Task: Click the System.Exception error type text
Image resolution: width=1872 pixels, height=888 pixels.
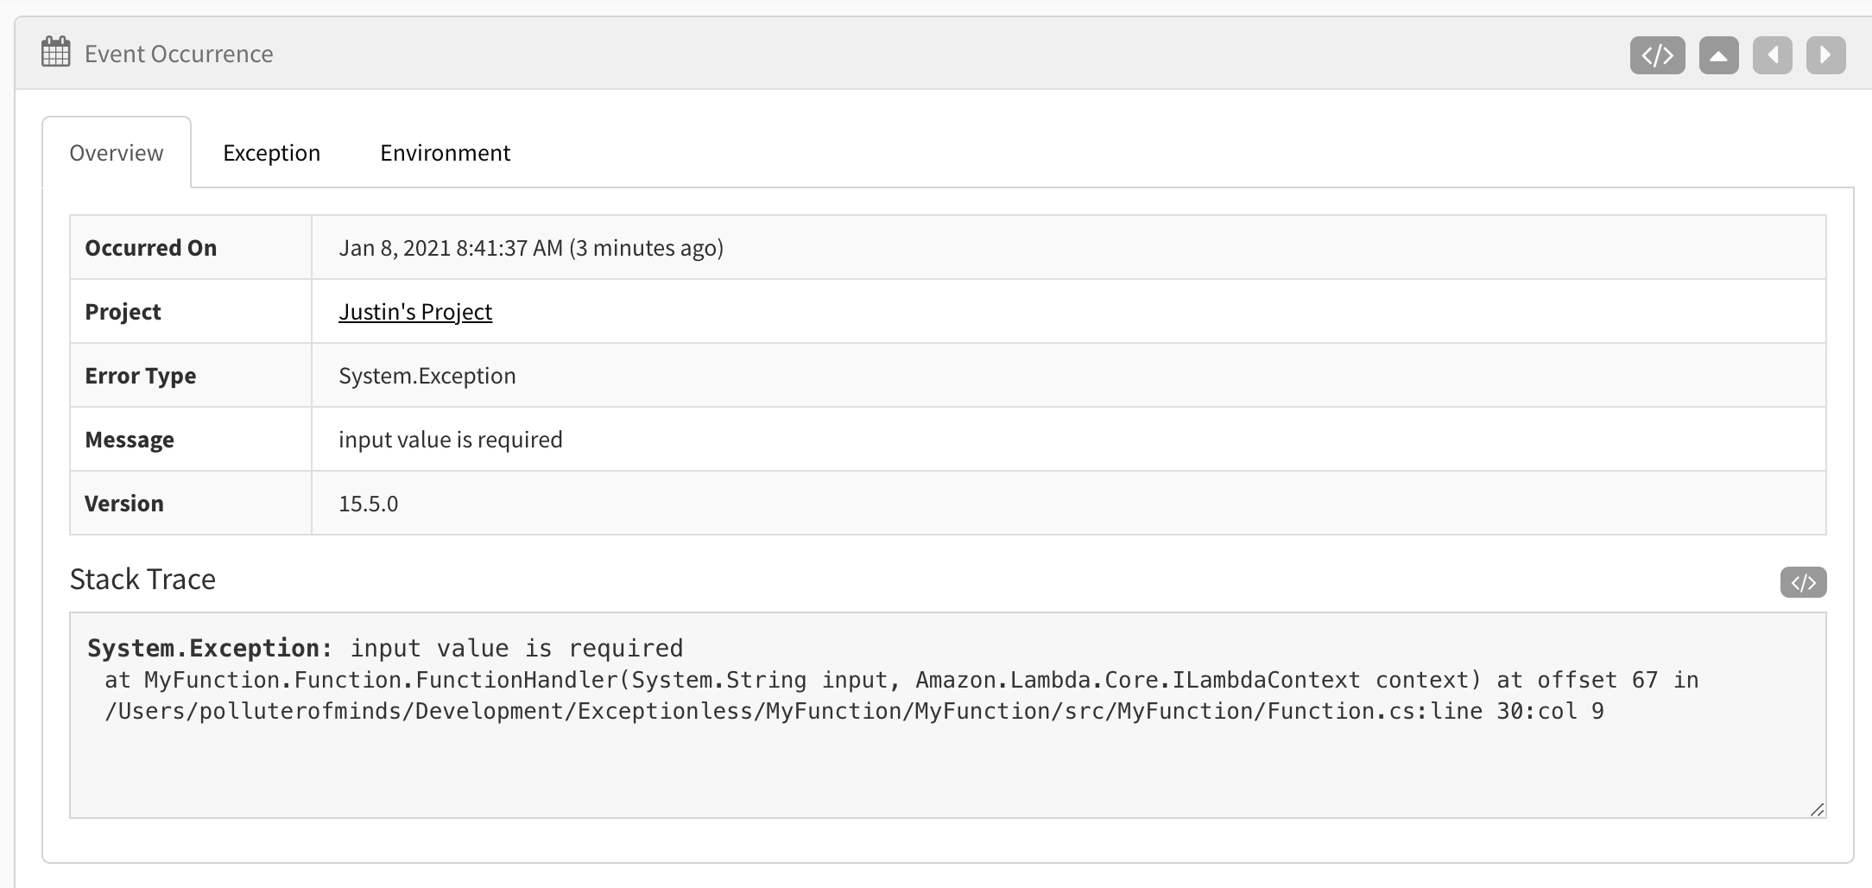Action: (427, 375)
